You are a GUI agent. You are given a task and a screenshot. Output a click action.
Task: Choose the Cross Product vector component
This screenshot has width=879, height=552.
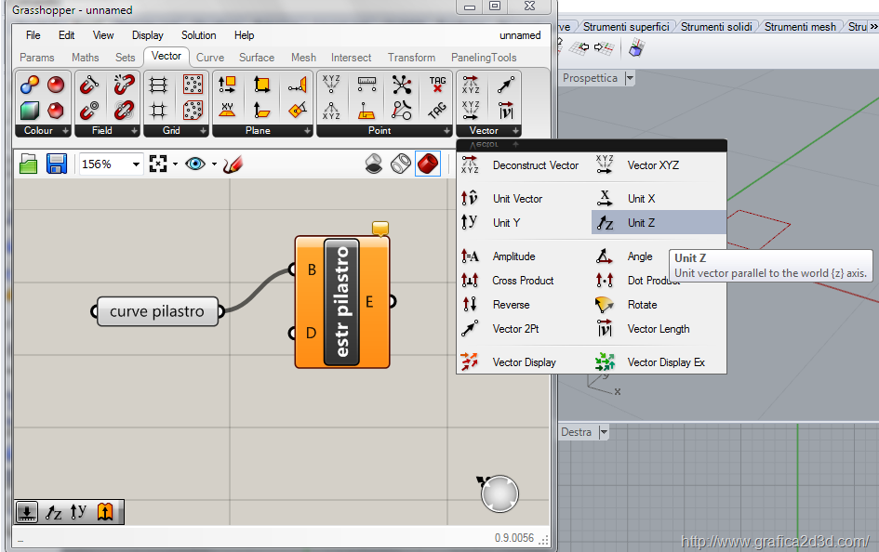pos(522,281)
